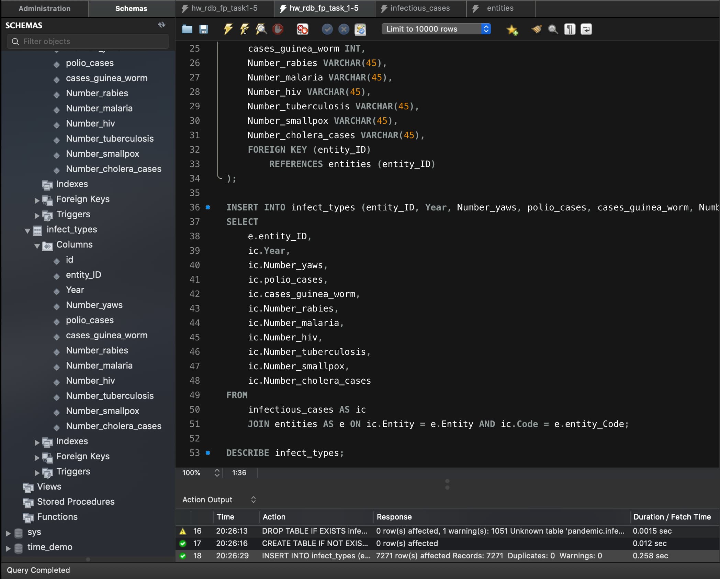720x579 pixels.
Task: Click the Filter objects search field
Action: (93, 41)
